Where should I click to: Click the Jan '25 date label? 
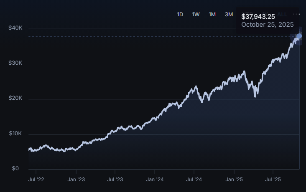234,179
